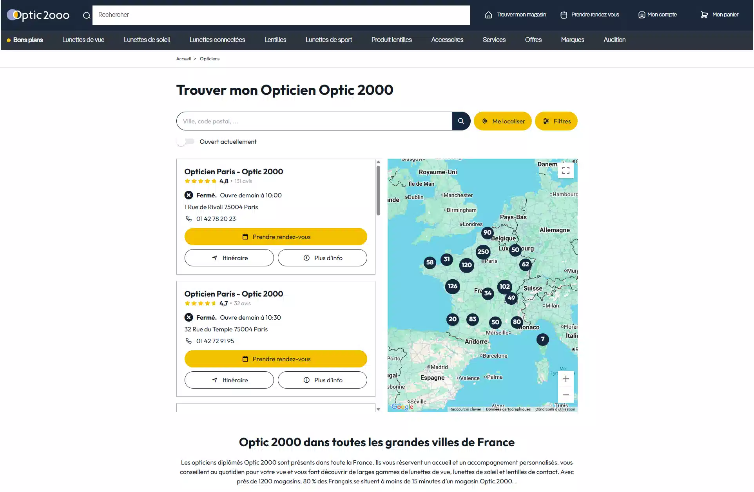
Task: Click the store list scroll up arrow
Action: [x=378, y=162]
